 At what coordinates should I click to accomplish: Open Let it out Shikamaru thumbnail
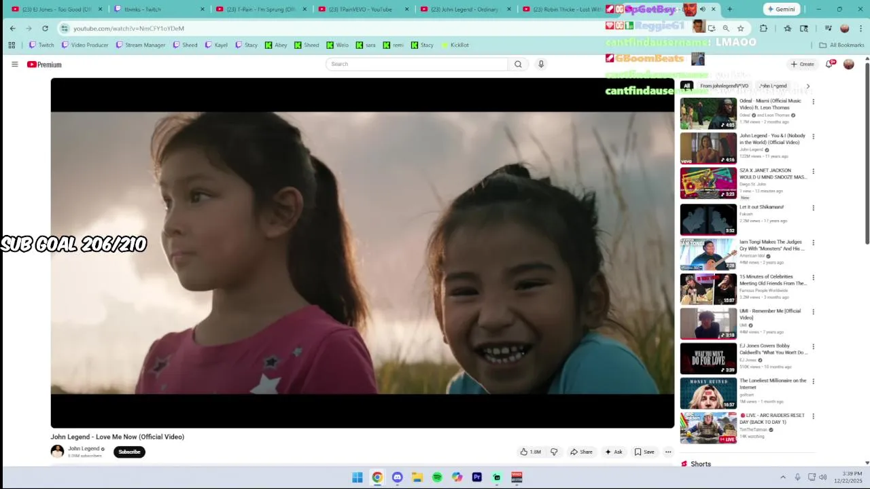pos(708,219)
